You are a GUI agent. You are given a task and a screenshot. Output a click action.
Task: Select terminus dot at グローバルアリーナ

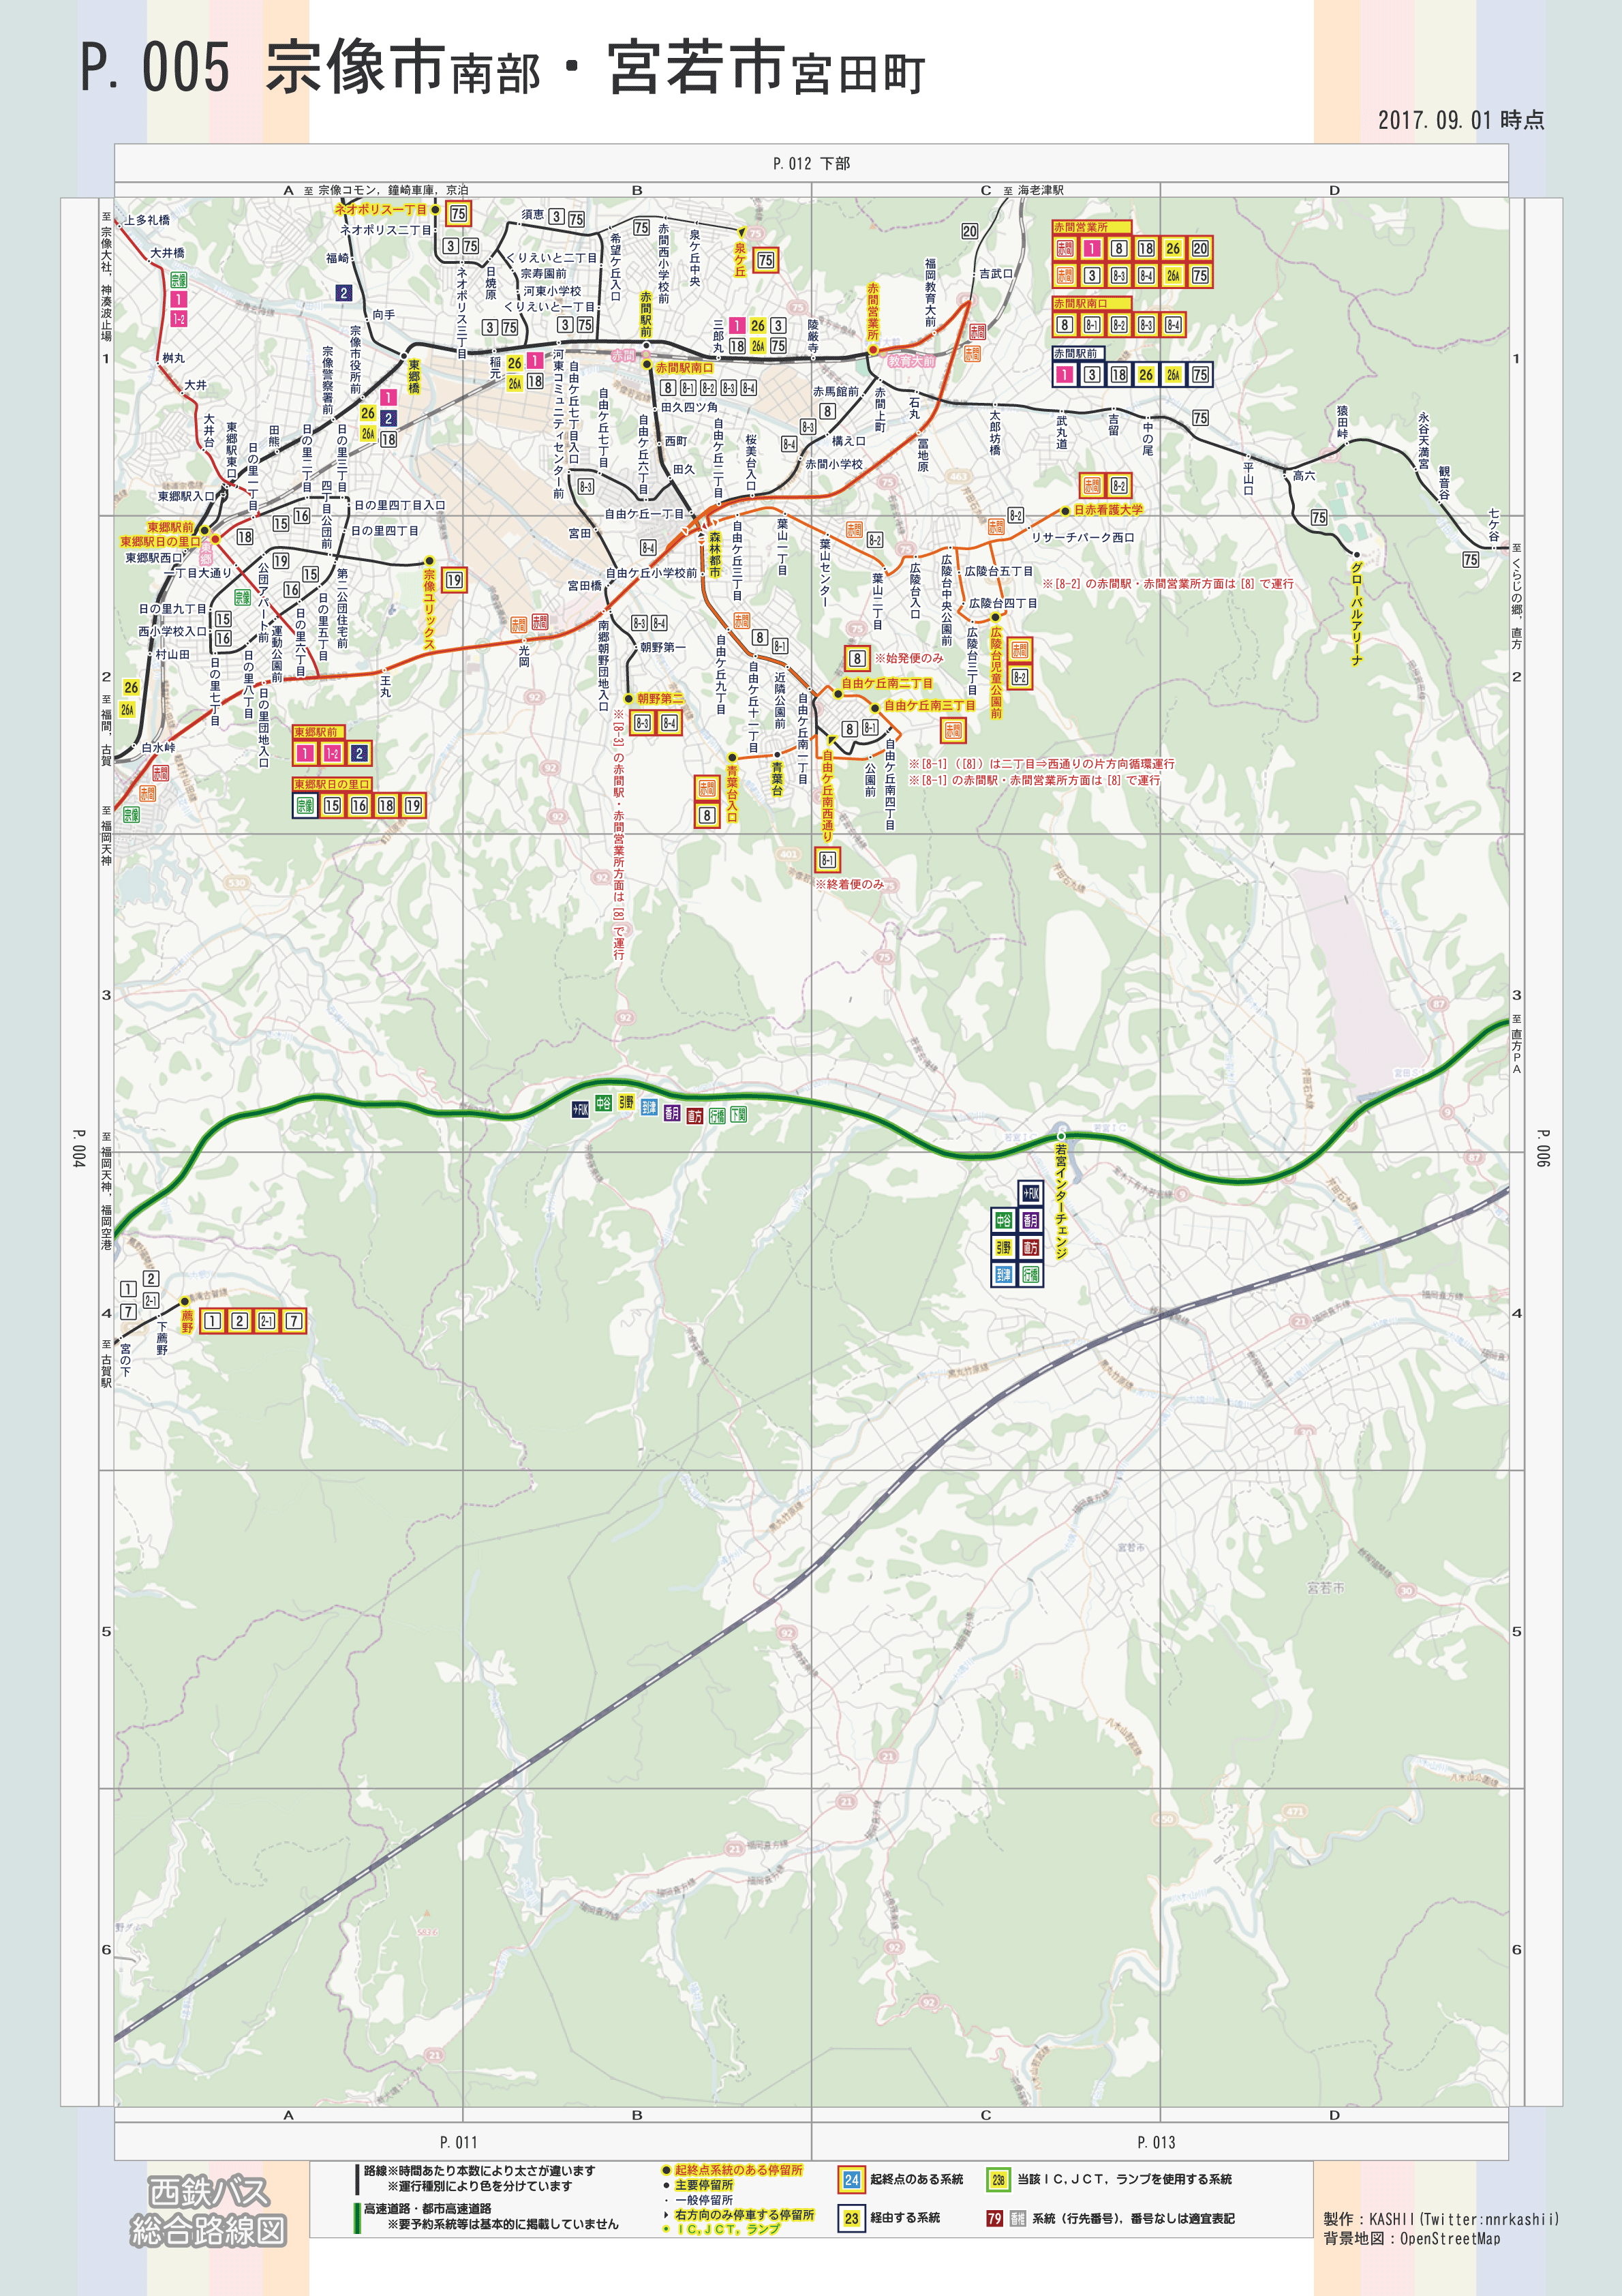[x=1357, y=554]
